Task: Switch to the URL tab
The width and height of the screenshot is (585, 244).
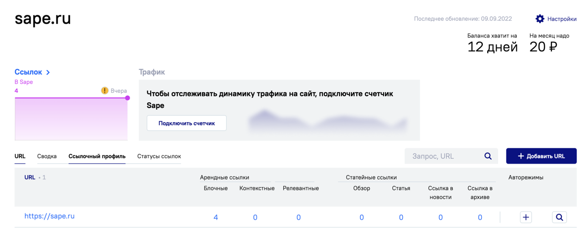Action: 20,156
